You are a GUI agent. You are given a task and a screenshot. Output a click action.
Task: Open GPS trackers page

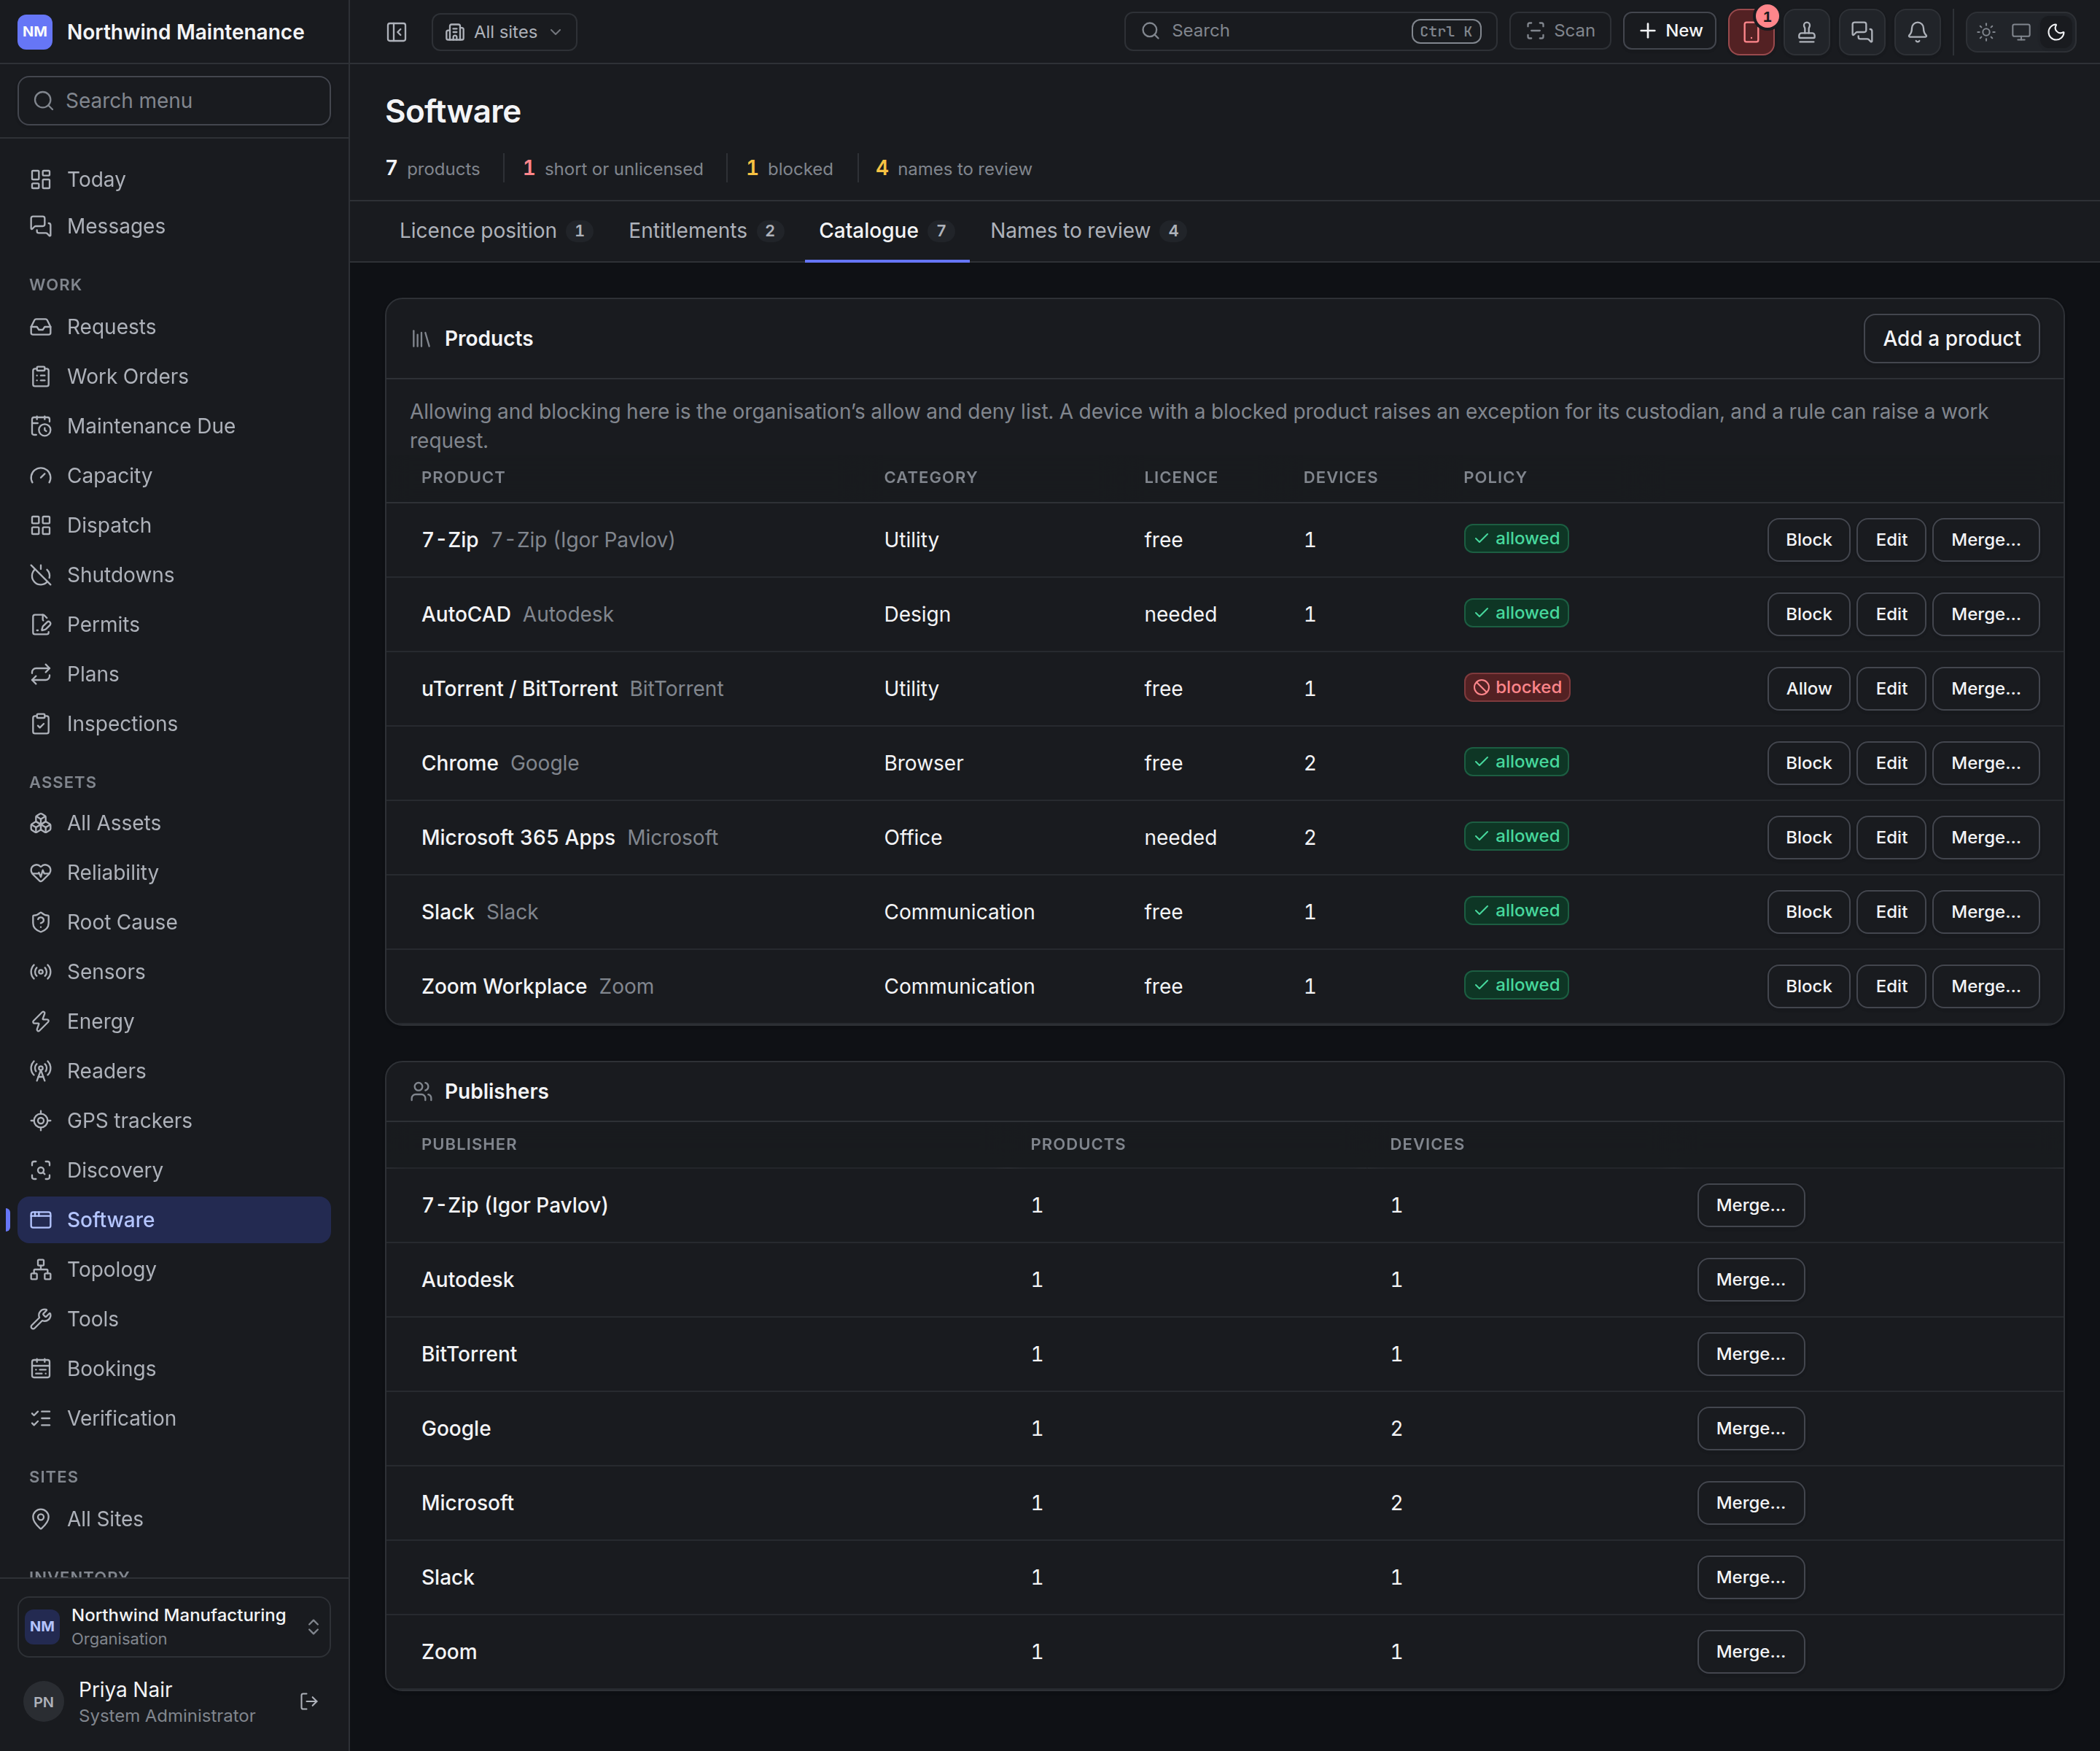point(174,1121)
